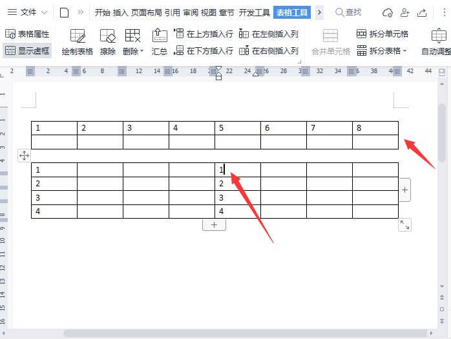Open the 章节 tab

(227, 13)
